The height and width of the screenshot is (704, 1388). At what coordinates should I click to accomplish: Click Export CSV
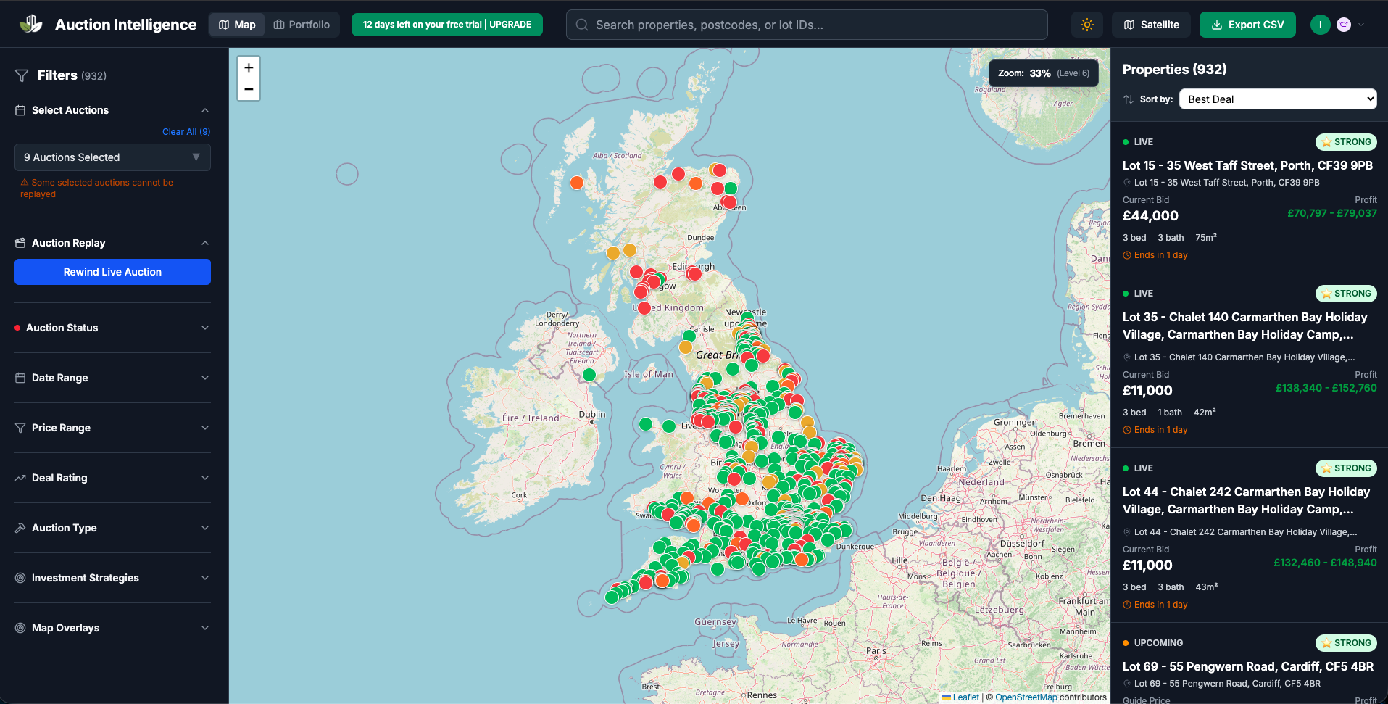1247,24
